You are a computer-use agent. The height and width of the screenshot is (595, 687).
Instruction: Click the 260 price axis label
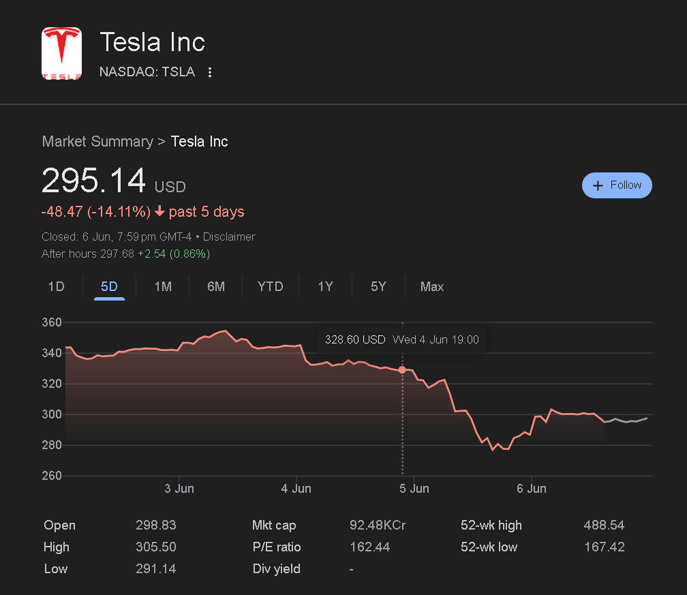tap(52, 476)
